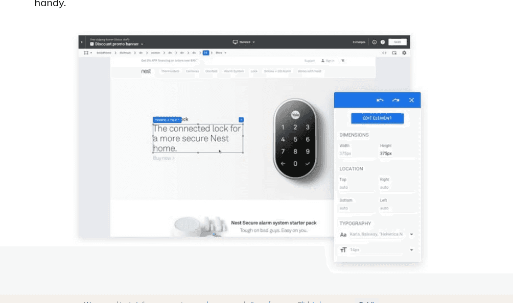Click the Height input field

398,154
